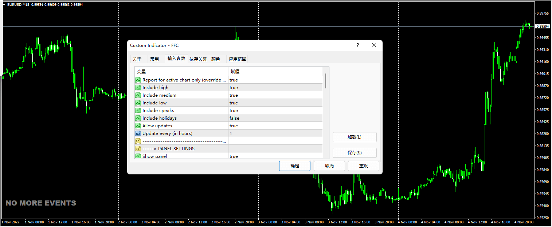Edit the Update every hours value field
This screenshot has width=552, height=227.
[275, 134]
